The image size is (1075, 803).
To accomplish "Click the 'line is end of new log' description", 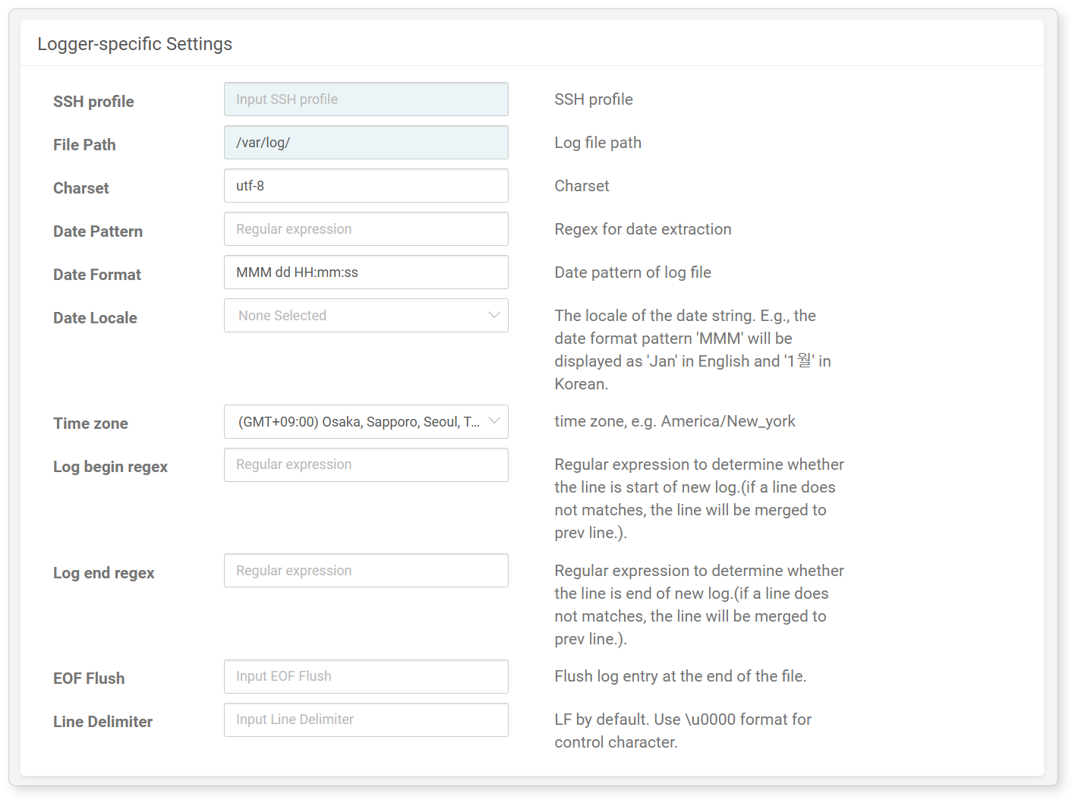I will [699, 605].
